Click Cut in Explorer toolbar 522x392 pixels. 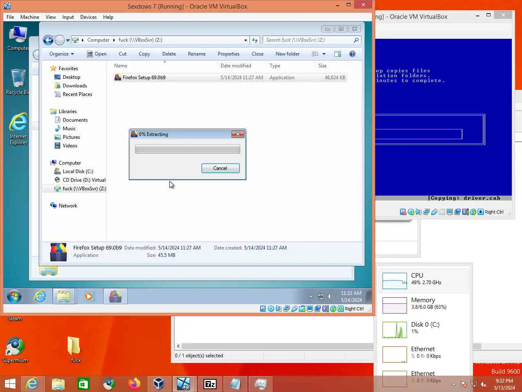coord(122,54)
